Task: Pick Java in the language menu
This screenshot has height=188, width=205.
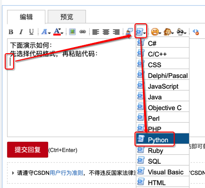Action: [x=163, y=96]
